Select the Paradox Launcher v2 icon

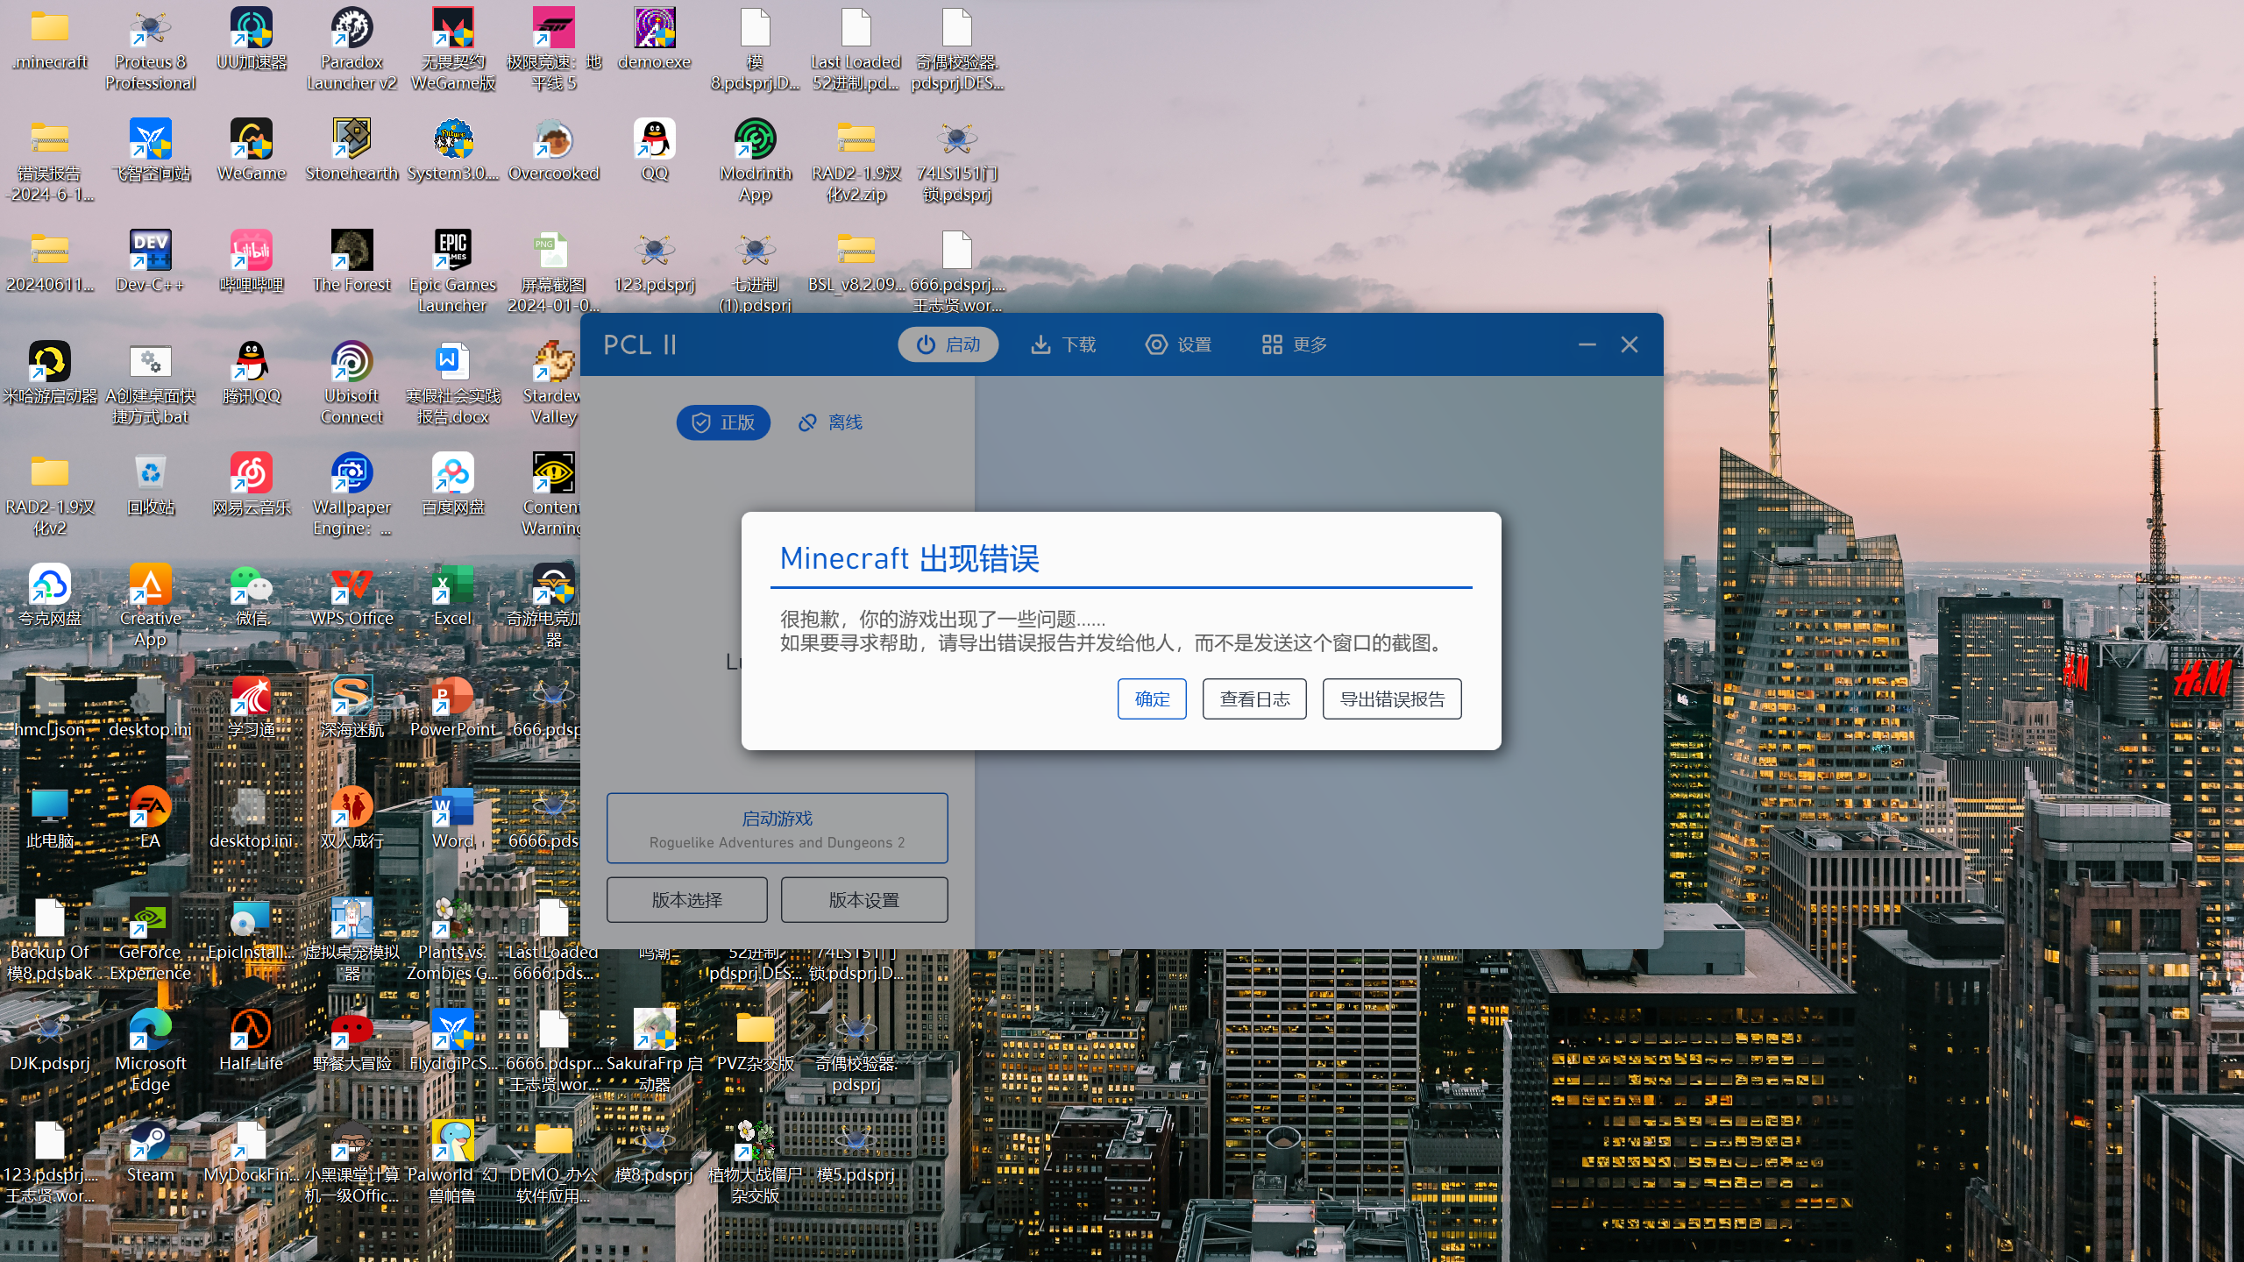352,49
